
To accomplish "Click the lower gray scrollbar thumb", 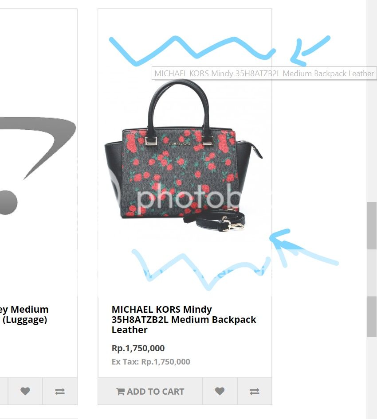I will [372, 317].
